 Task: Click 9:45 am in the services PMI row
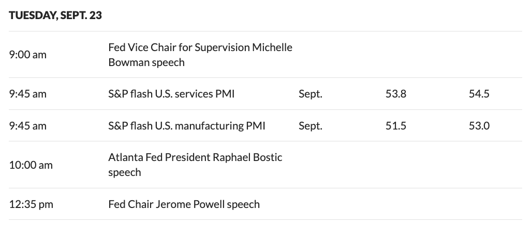tap(27, 94)
